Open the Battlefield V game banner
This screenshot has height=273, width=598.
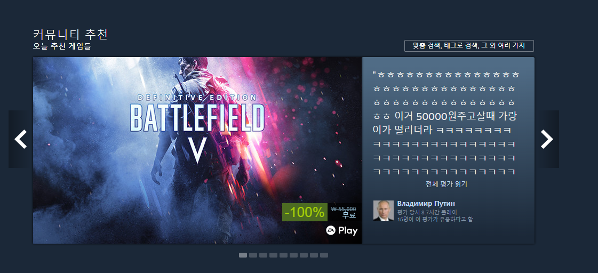click(x=197, y=150)
